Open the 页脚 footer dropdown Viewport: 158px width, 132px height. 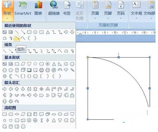coord(108,10)
